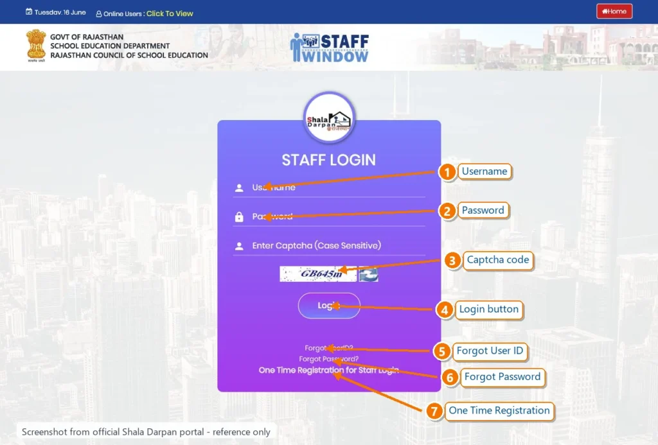Click the Tuesday 16 June date text
This screenshot has width=658, height=445.
(x=60, y=12)
